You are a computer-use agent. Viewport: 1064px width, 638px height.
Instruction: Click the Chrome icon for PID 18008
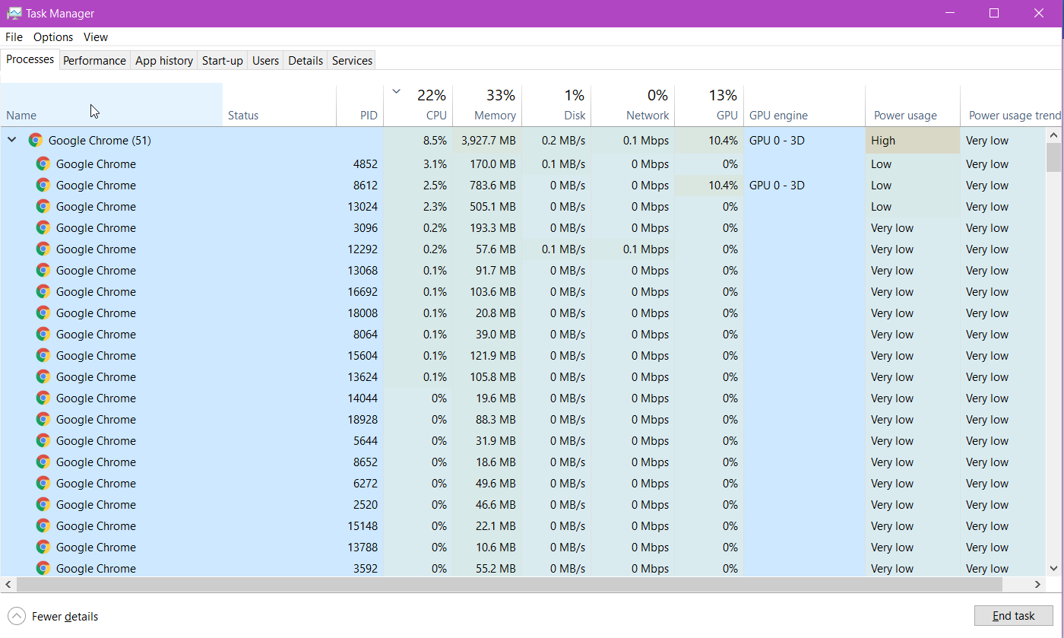point(43,313)
